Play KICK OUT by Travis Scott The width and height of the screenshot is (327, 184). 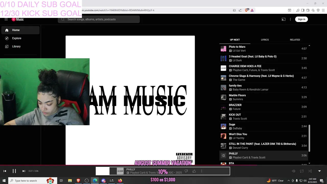[264, 117]
